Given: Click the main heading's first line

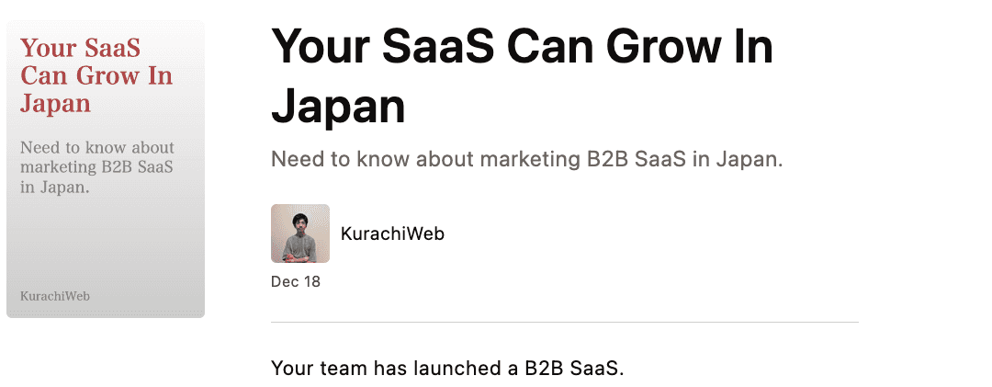Looking at the screenshot, I should pos(522,47).
